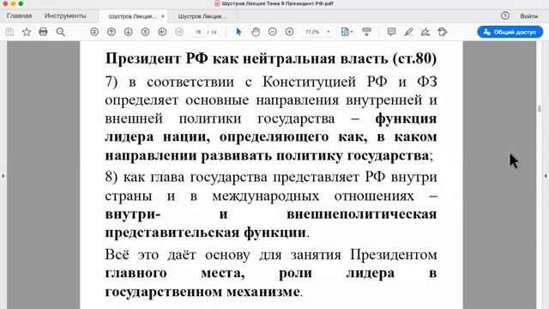The height and width of the screenshot is (309, 549).
Task: Go to next view arrow
Action: coord(179,32)
